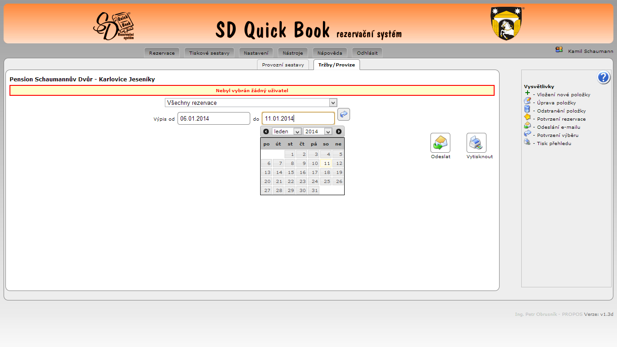Select day 20 in the calendar
This screenshot has height=347, width=617.
coord(266,181)
